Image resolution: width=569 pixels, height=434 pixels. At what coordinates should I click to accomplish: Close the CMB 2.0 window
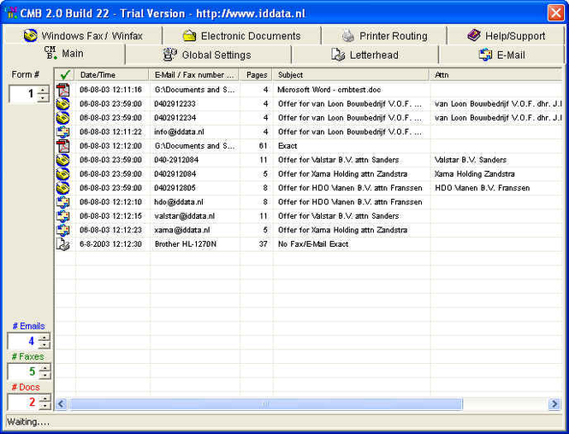(x=555, y=13)
